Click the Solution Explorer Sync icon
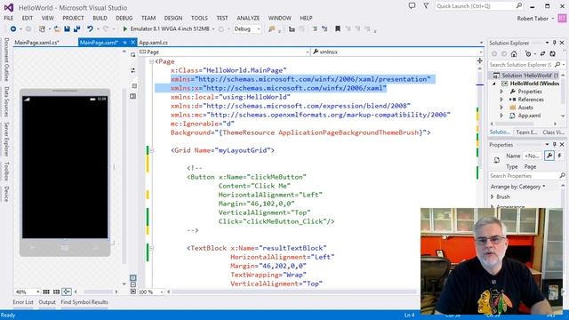 tap(542, 53)
